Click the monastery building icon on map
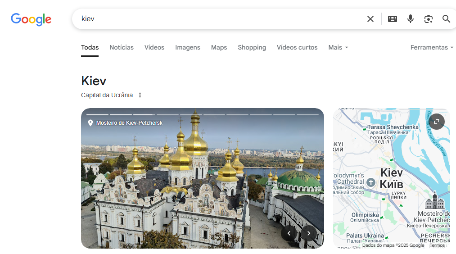Image resolution: width=456 pixels, height=254 pixels. [435, 200]
